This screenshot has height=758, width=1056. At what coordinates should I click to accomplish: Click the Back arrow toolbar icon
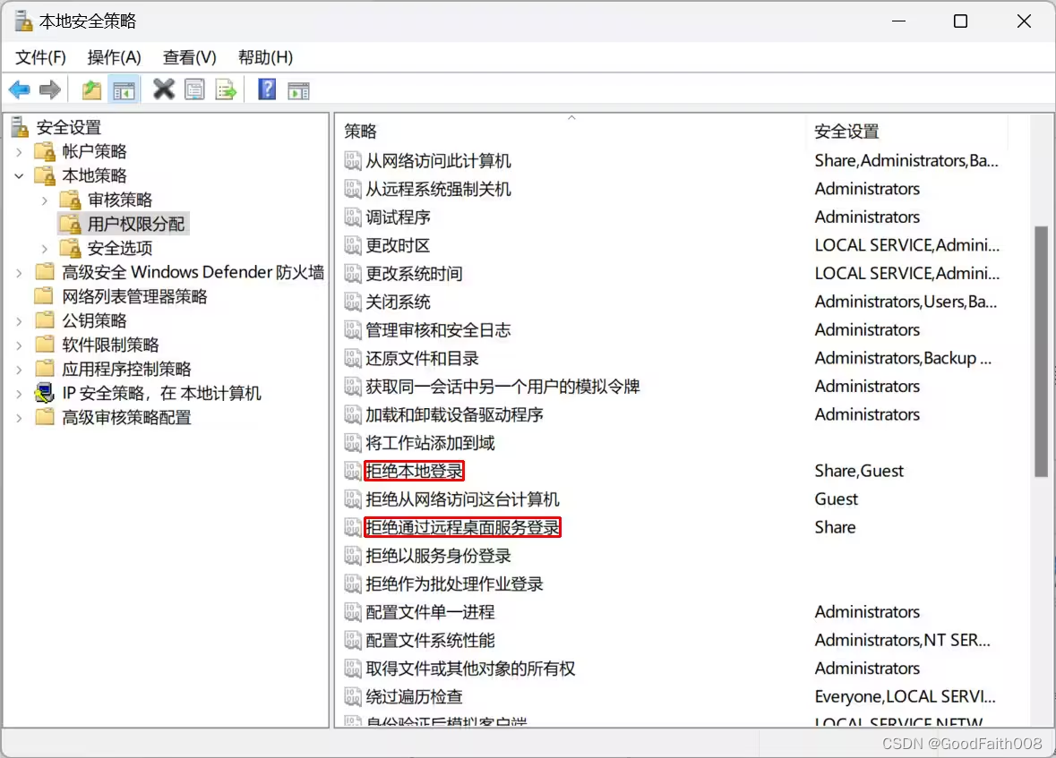point(20,89)
